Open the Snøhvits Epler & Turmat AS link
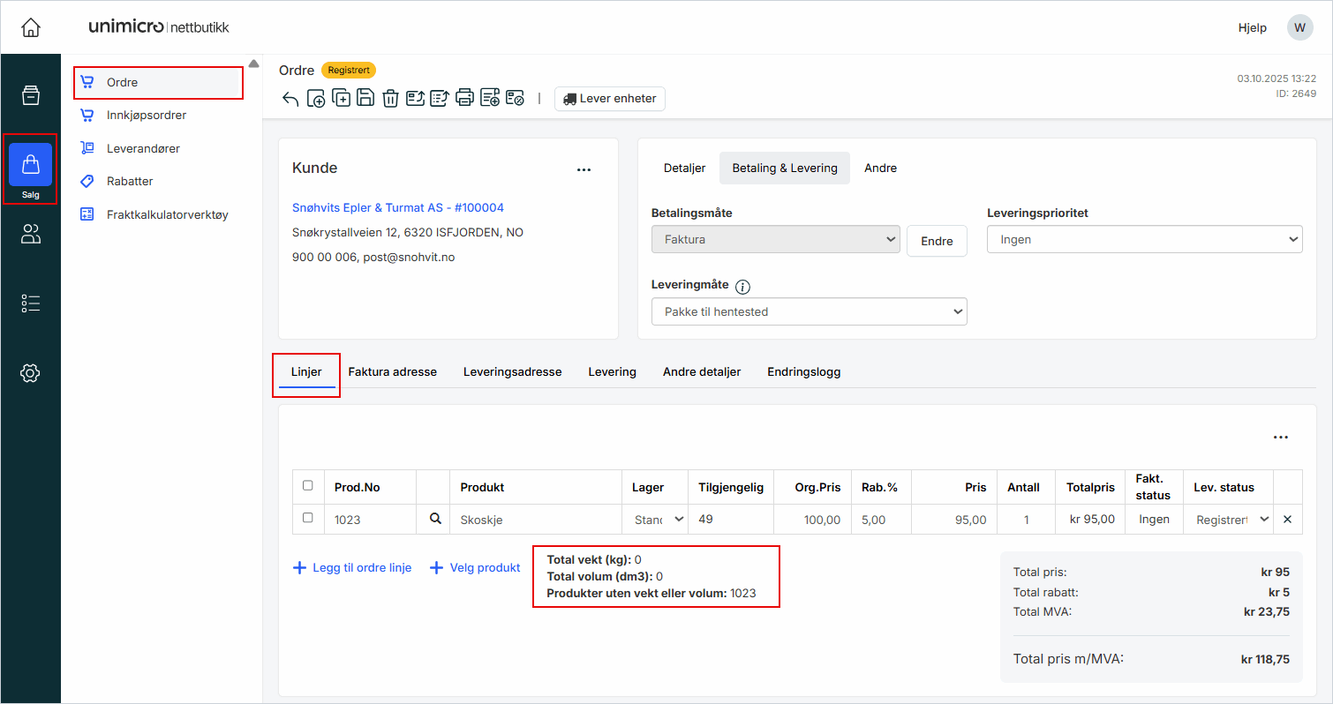Viewport: 1333px width, 704px height. (x=397, y=208)
